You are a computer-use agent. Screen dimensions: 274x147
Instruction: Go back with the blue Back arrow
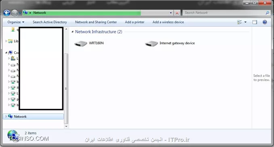click(x=7, y=13)
